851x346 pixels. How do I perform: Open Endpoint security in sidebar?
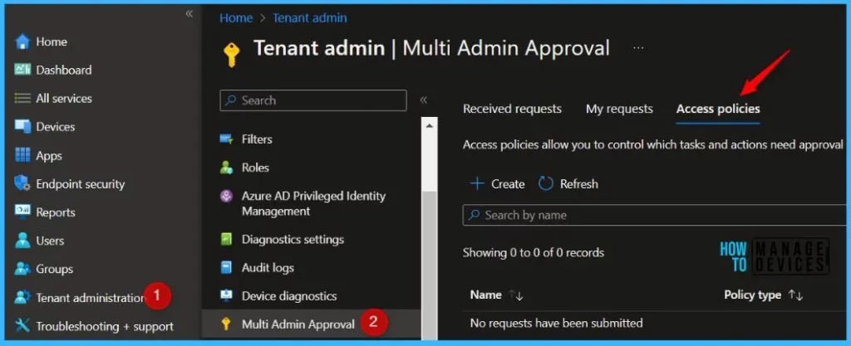click(x=81, y=184)
